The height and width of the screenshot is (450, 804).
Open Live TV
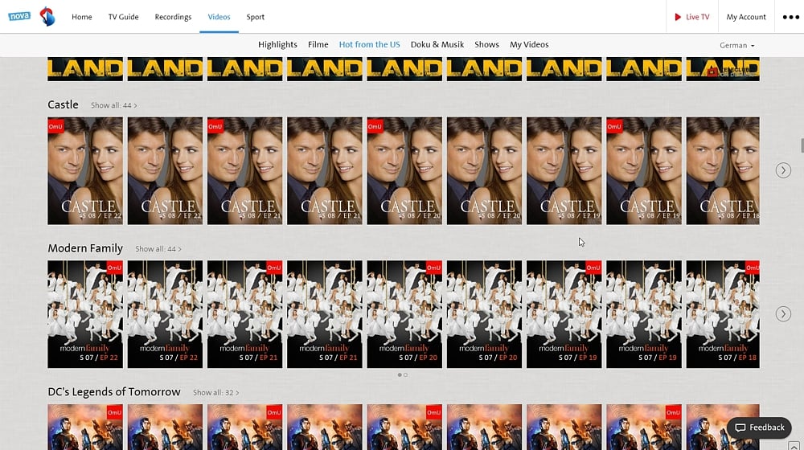coord(691,17)
